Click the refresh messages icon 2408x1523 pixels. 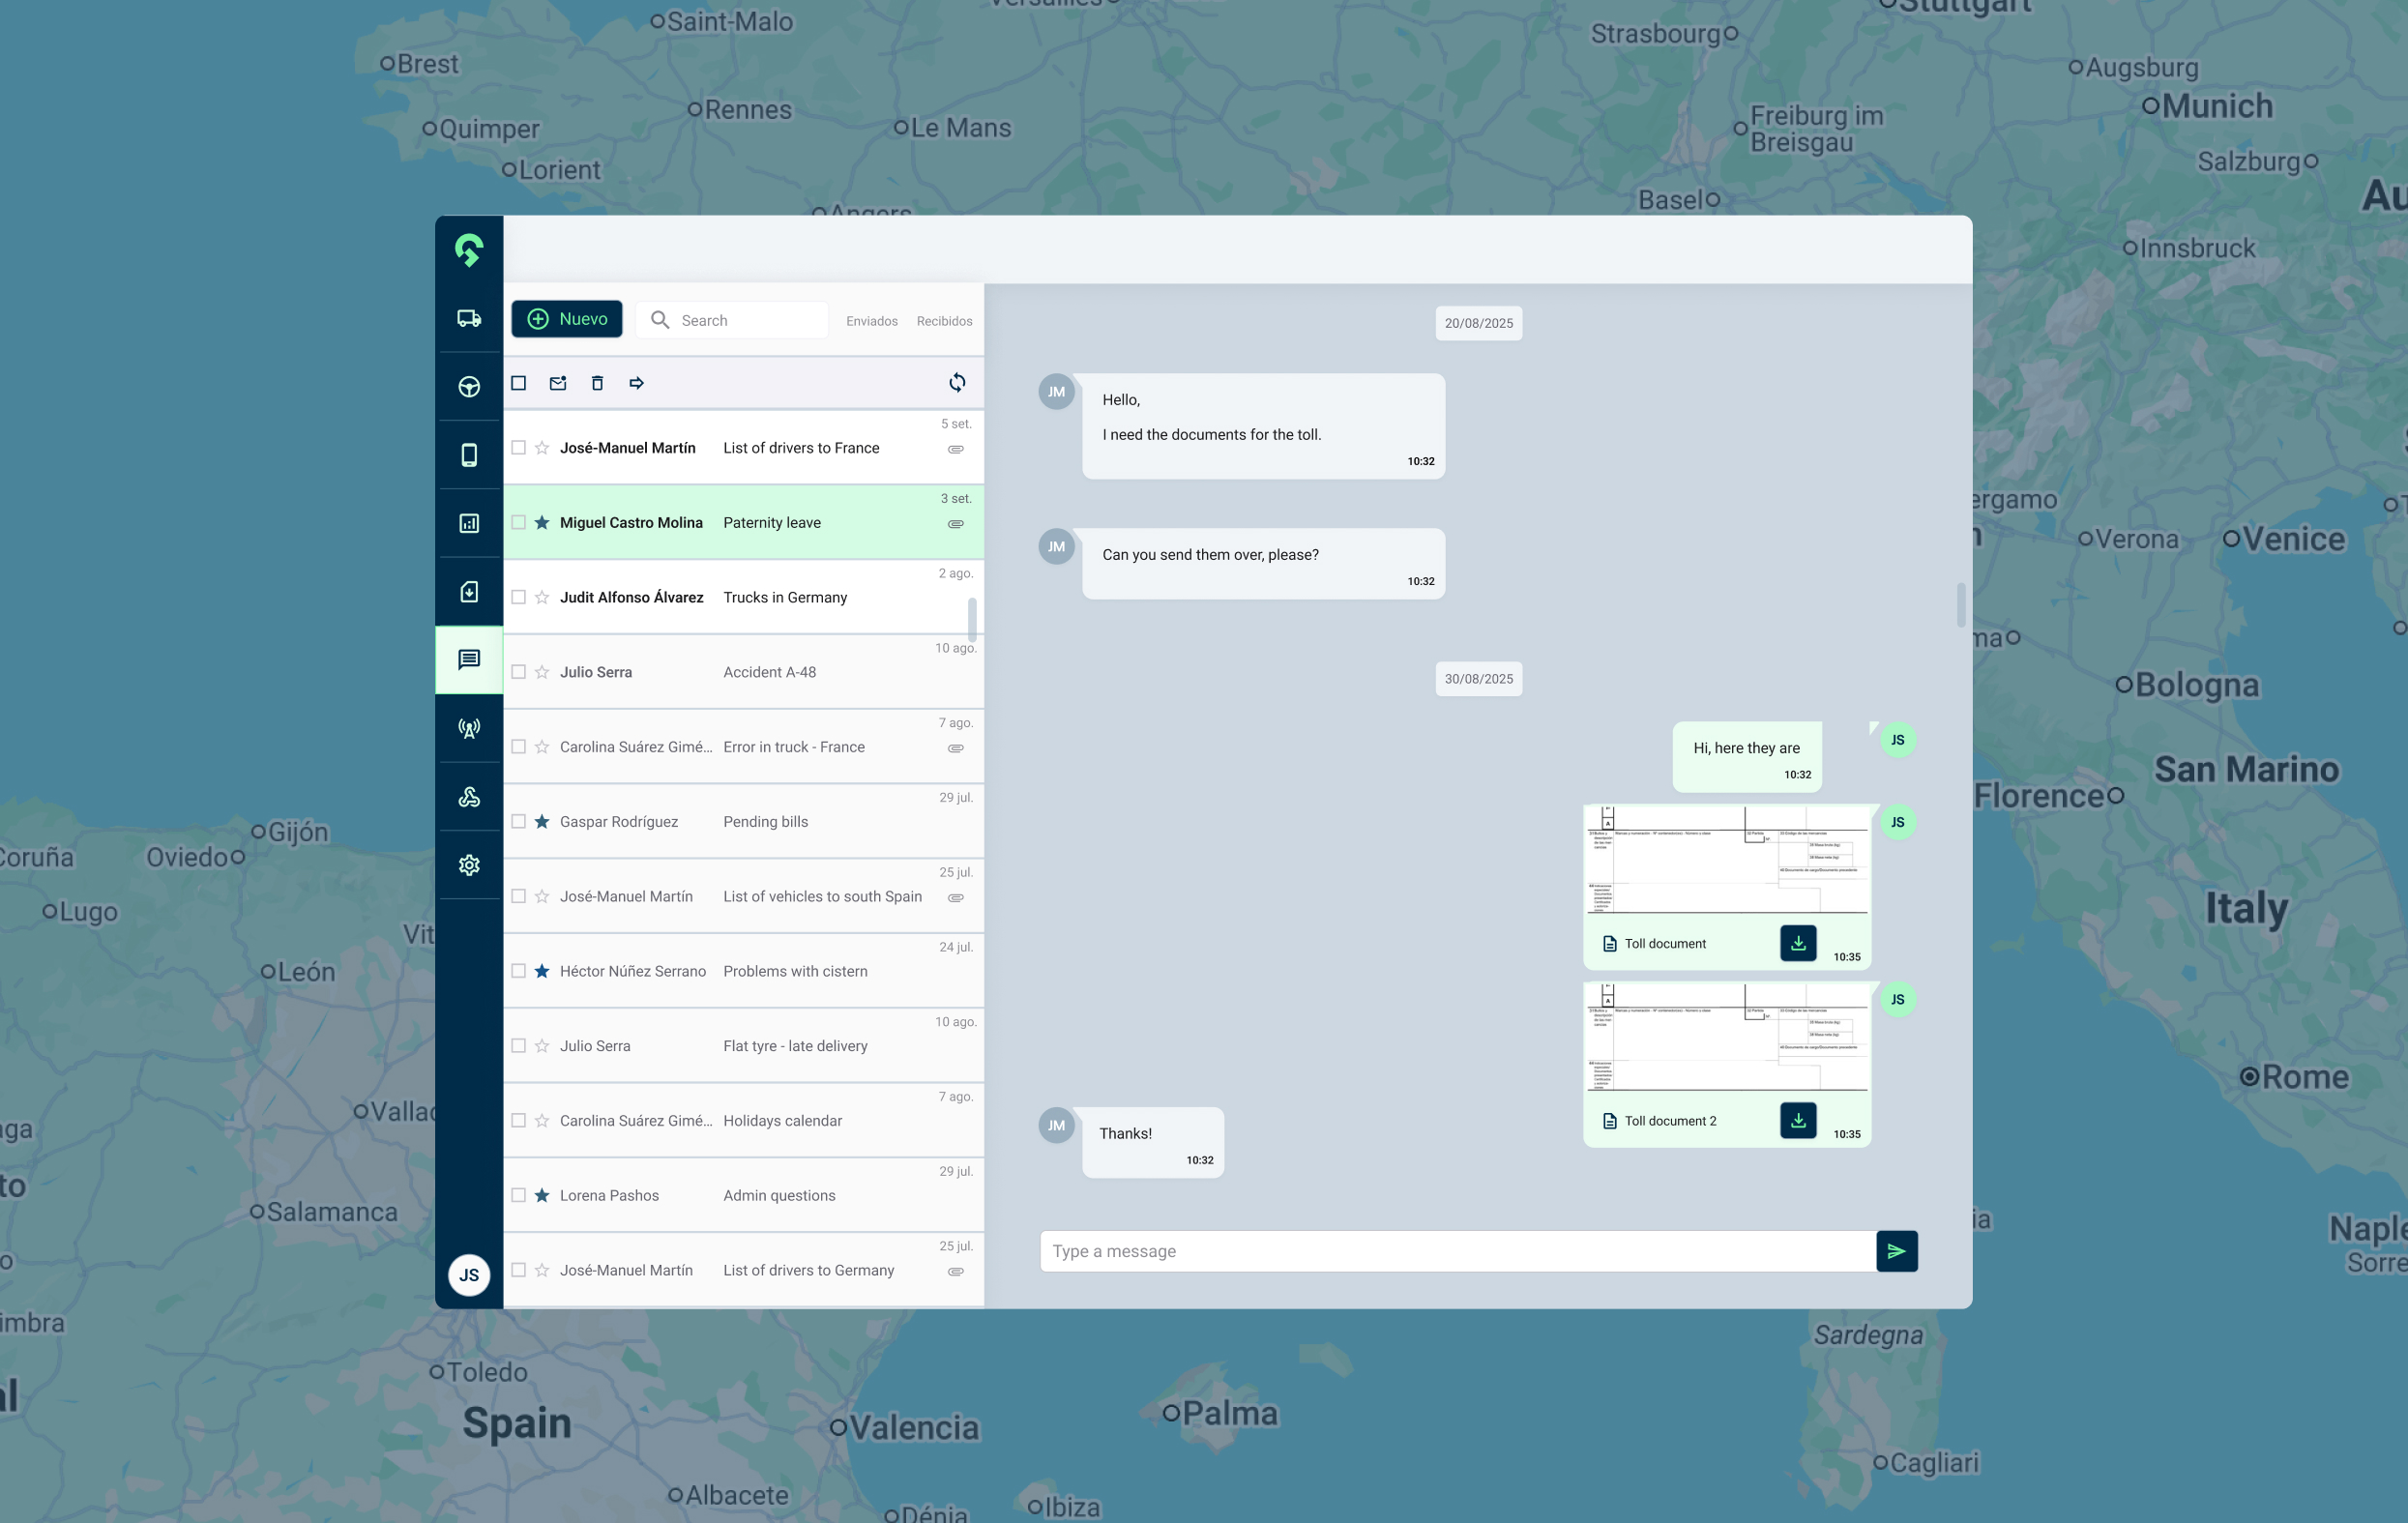pyautogui.click(x=957, y=383)
